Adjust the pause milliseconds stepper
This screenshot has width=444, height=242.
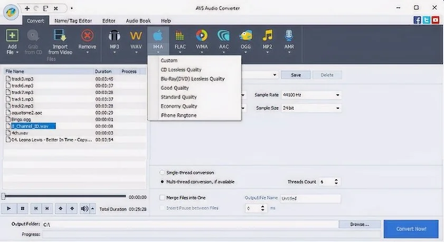(262, 208)
